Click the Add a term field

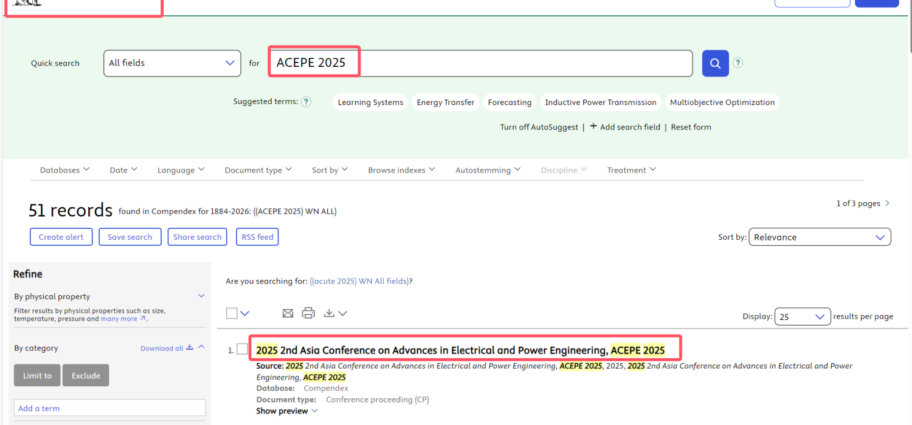(110, 408)
